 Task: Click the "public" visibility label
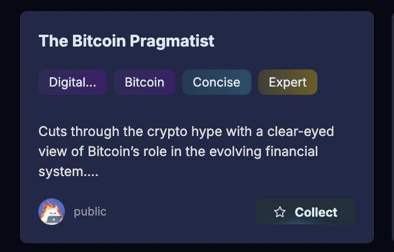tap(90, 211)
